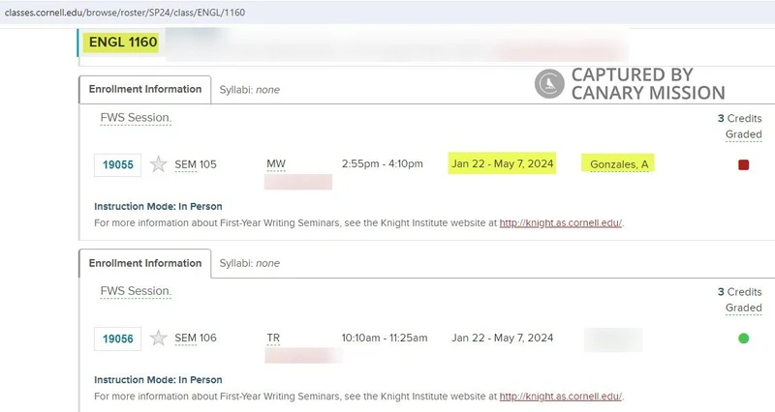Click the first FWS Session label
775x412 pixels.
[136, 118]
